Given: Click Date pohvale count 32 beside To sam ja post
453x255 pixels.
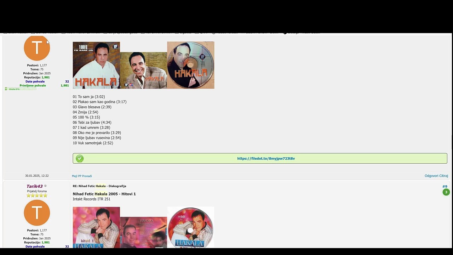Looking at the screenshot, I should (x=67, y=81).
